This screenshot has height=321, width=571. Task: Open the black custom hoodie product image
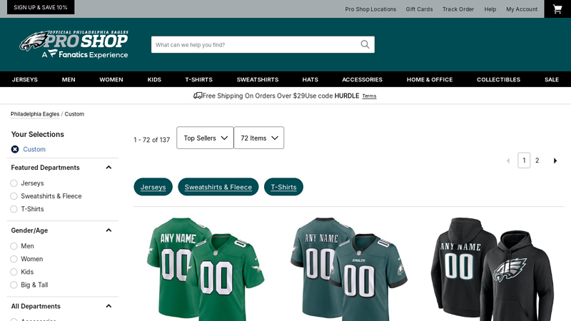pos(491,267)
